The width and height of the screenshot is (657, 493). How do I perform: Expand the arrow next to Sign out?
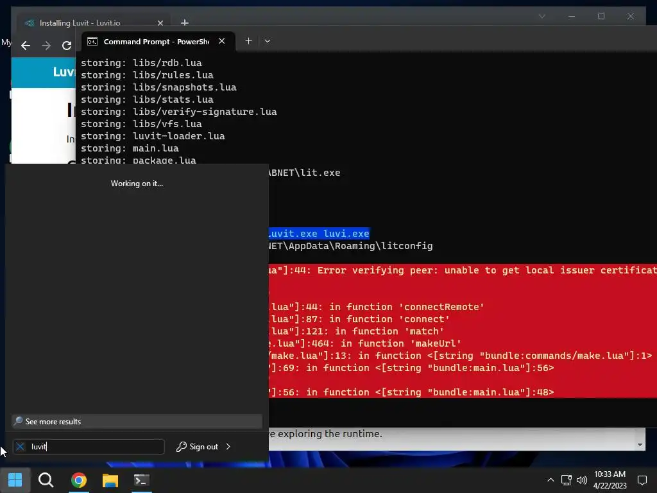(228, 447)
